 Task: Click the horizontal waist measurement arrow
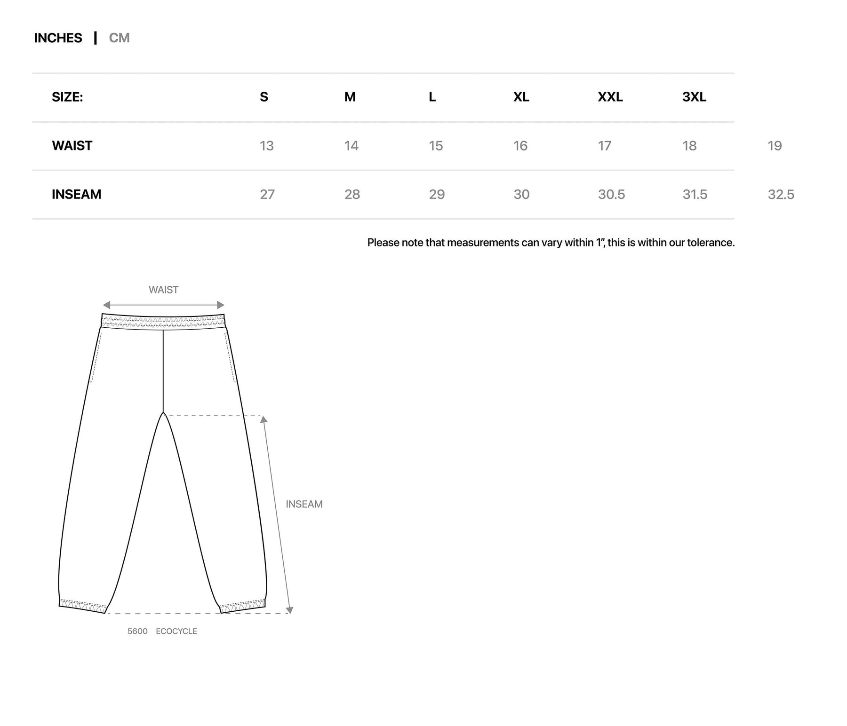click(163, 305)
